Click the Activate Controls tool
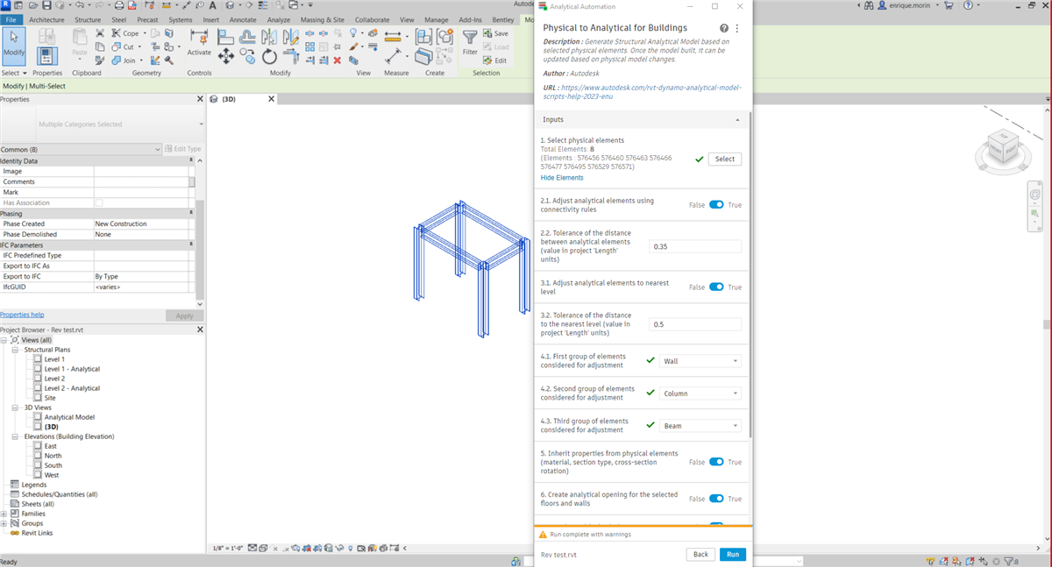 point(199,41)
